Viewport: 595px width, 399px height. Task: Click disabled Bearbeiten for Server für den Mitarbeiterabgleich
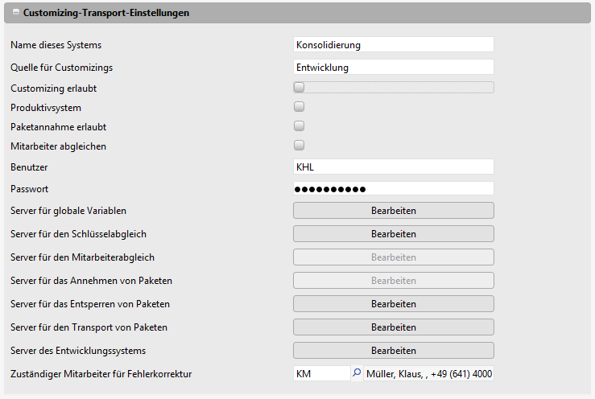pyautogui.click(x=393, y=257)
